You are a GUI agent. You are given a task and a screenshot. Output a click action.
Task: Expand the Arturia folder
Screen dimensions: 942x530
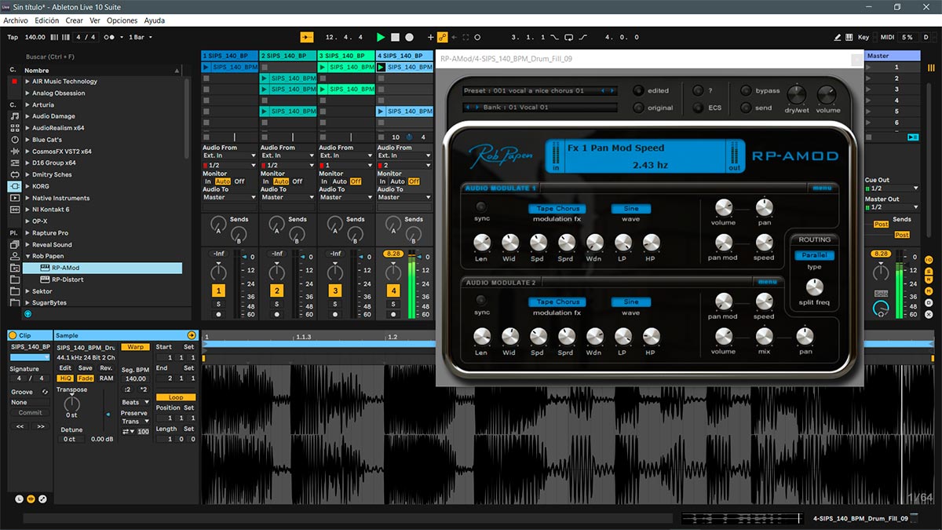(27, 104)
